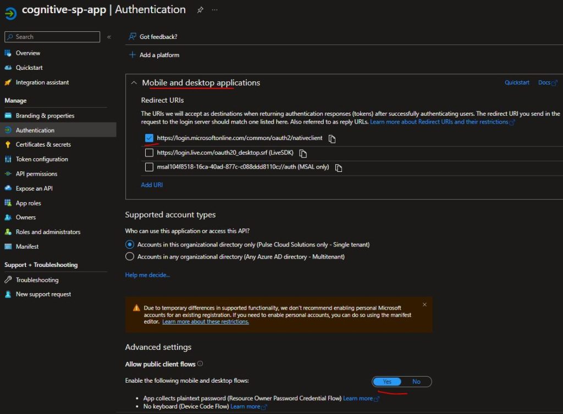Viewport: 563px width, 414px height.
Task: Check the LiveSDK redirect URI
Action: click(x=148, y=153)
